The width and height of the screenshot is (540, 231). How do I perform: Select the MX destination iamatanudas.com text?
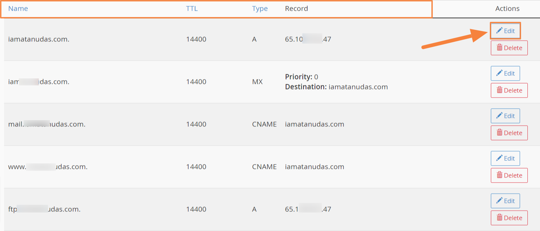(x=358, y=87)
